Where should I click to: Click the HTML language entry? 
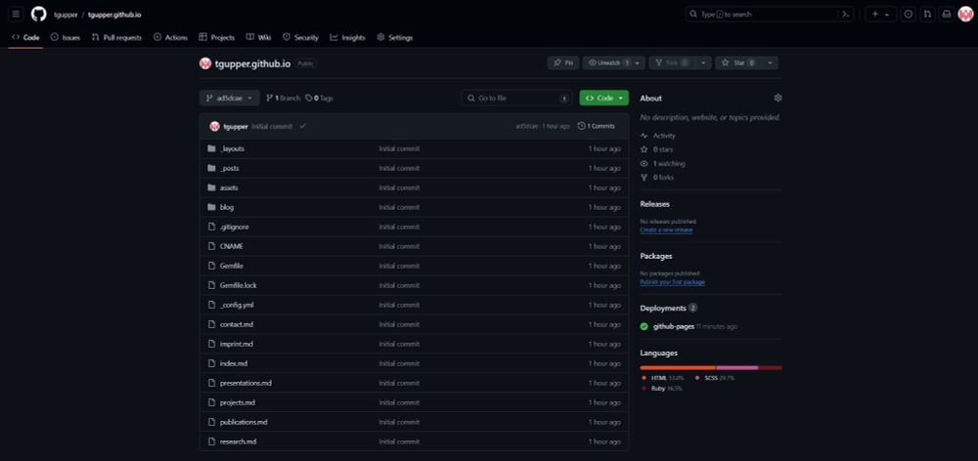(662, 378)
